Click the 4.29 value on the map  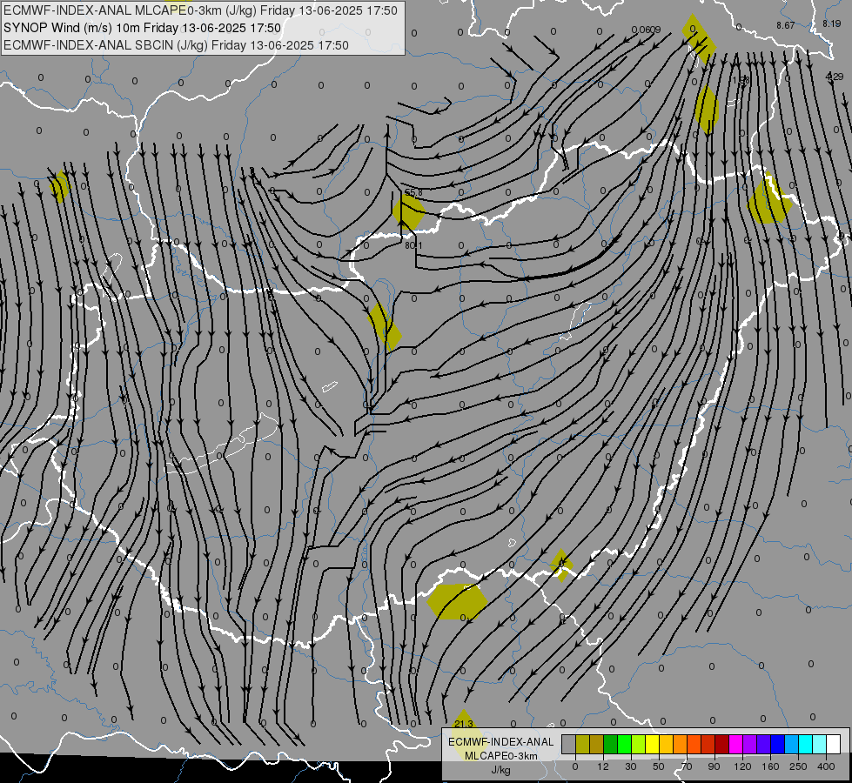pyautogui.click(x=835, y=77)
